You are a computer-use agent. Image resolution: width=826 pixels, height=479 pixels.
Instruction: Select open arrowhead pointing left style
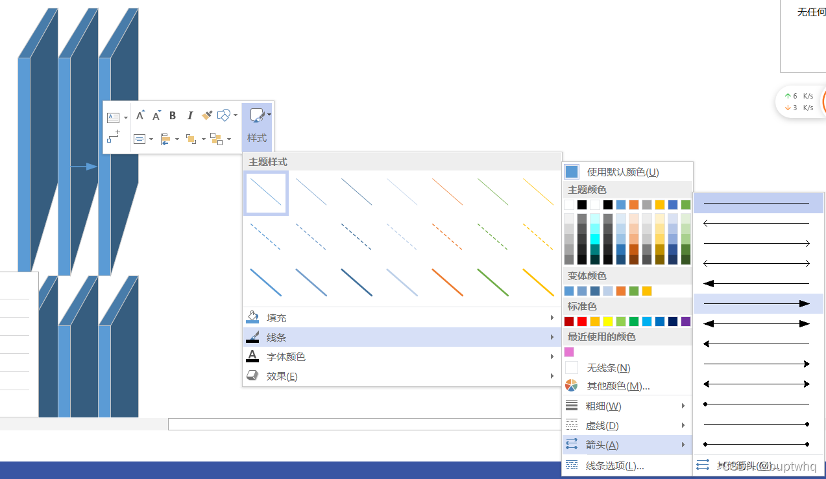coord(758,224)
